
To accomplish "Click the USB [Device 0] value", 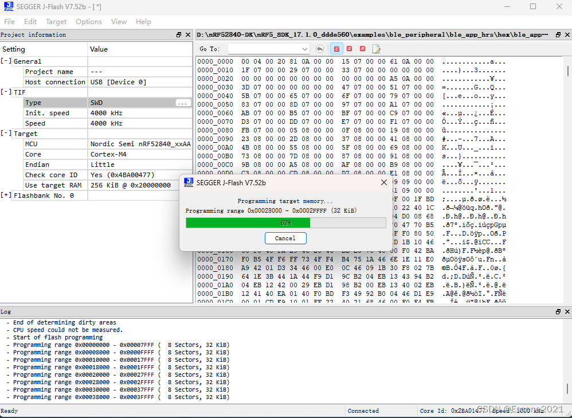I will pyautogui.click(x=118, y=82).
